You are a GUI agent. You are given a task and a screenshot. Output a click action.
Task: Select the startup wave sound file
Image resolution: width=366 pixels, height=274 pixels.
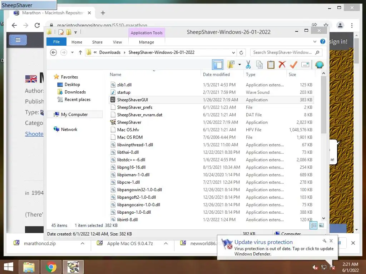(212, 92)
